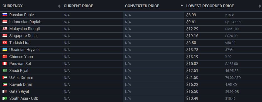Select the Qatari Riyal 59.99 QR value
The image size is (262, 102).
pyautogui.click(x=232, y=92)
